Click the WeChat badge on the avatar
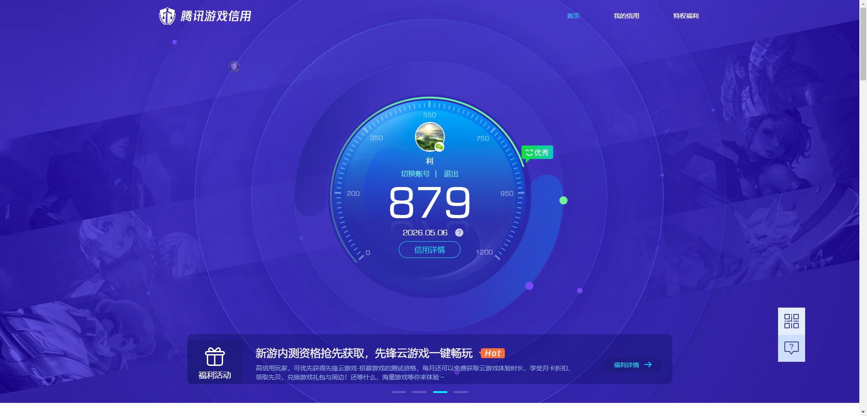 (x=439, y=147)
